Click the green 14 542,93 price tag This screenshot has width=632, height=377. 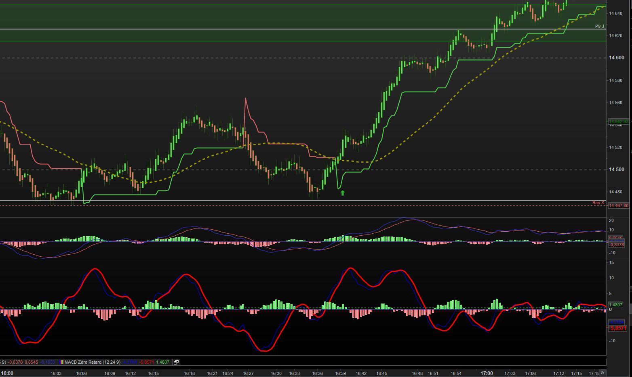(619, 121)
